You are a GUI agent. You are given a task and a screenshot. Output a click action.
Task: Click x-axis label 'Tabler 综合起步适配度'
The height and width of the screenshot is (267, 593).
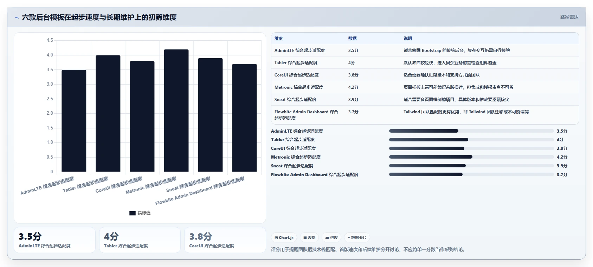point(85,185)
